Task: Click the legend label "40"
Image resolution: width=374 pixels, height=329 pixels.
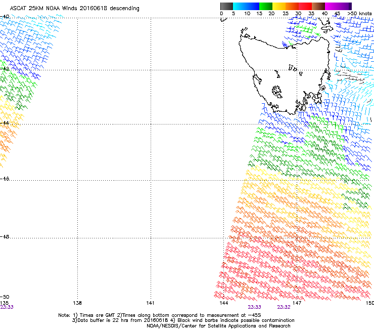Action: pyautogui.click(x=324, y=14)
